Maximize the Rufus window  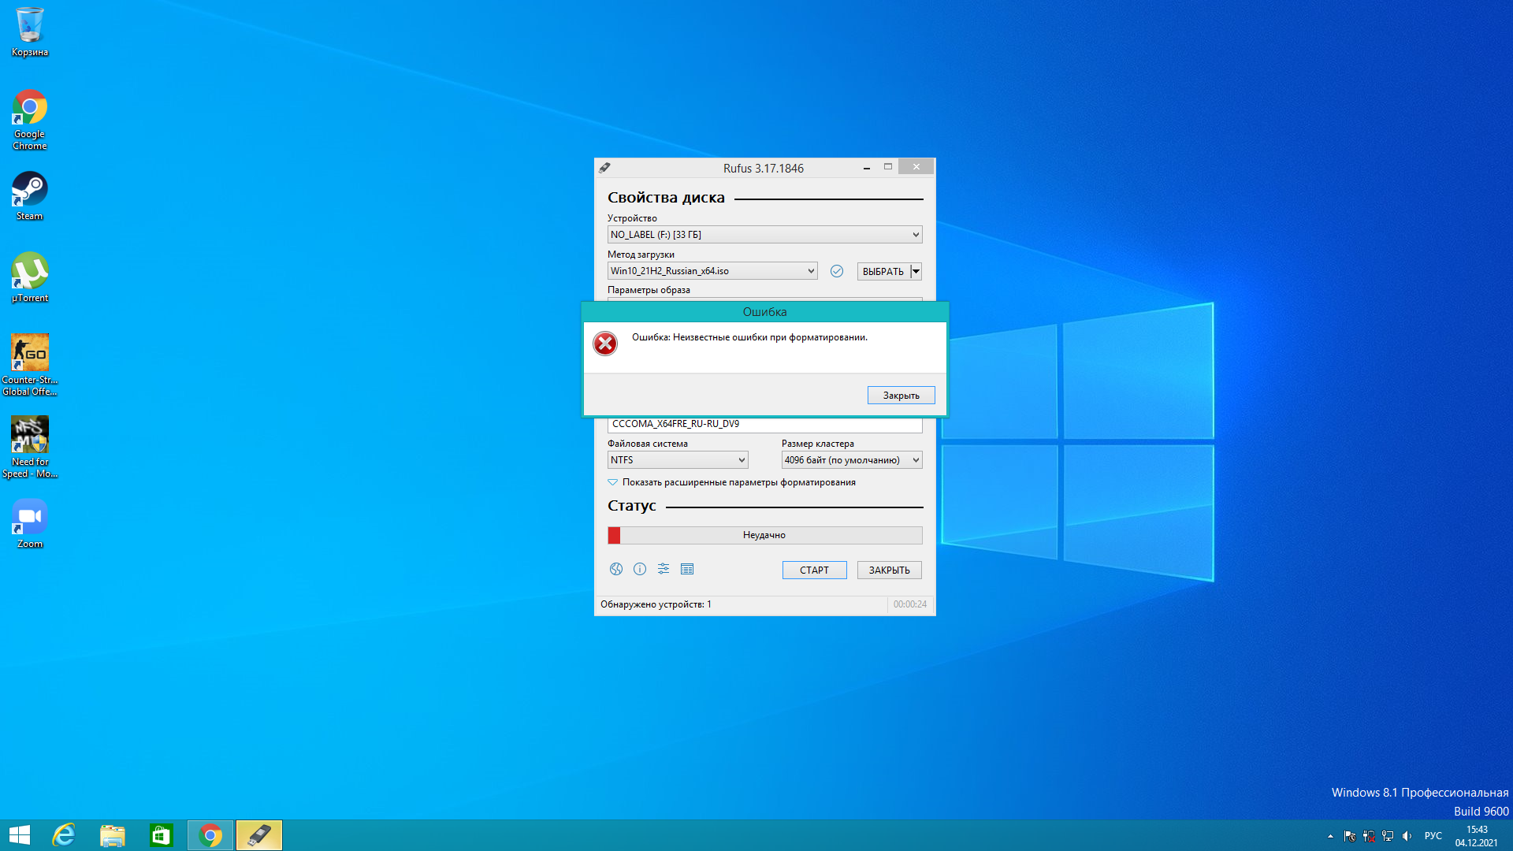click(888, 167)
